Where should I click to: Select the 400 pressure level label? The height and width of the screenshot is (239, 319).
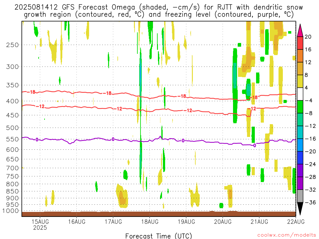coord(12,101)
